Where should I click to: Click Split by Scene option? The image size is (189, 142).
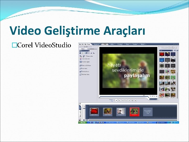tap(84, 72)
